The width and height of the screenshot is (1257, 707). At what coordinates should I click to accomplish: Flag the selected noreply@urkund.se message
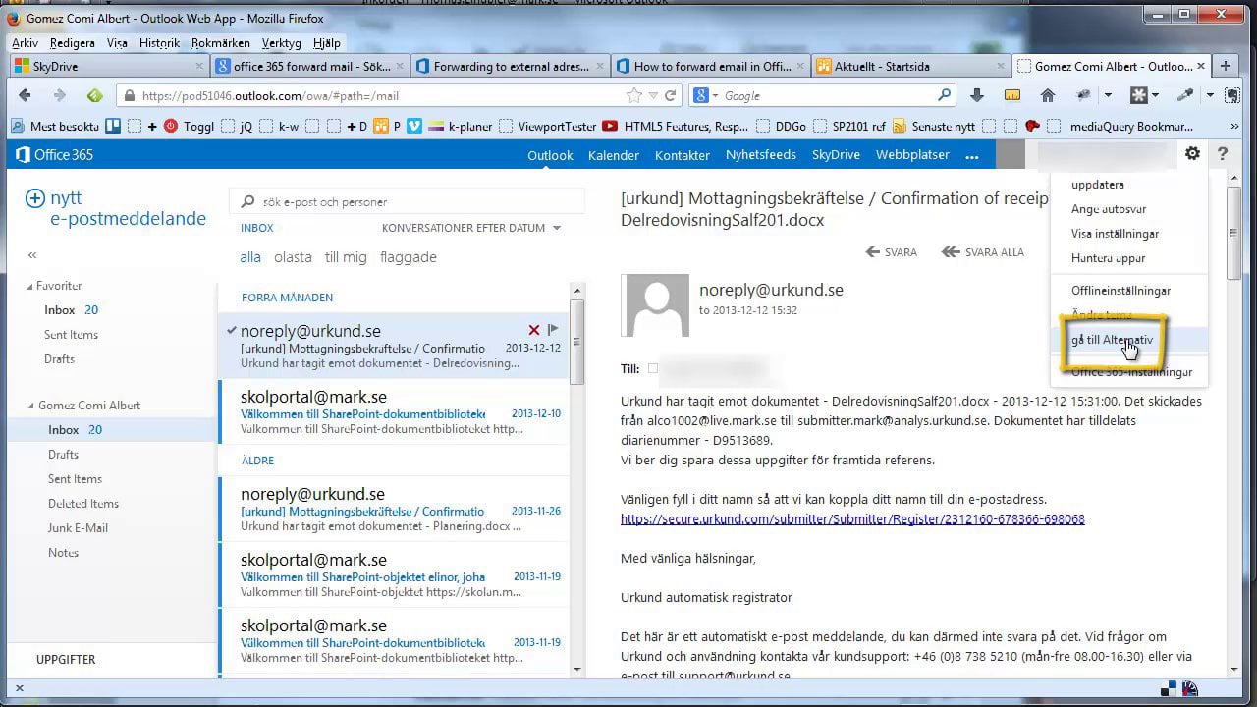tap(553, 330)
